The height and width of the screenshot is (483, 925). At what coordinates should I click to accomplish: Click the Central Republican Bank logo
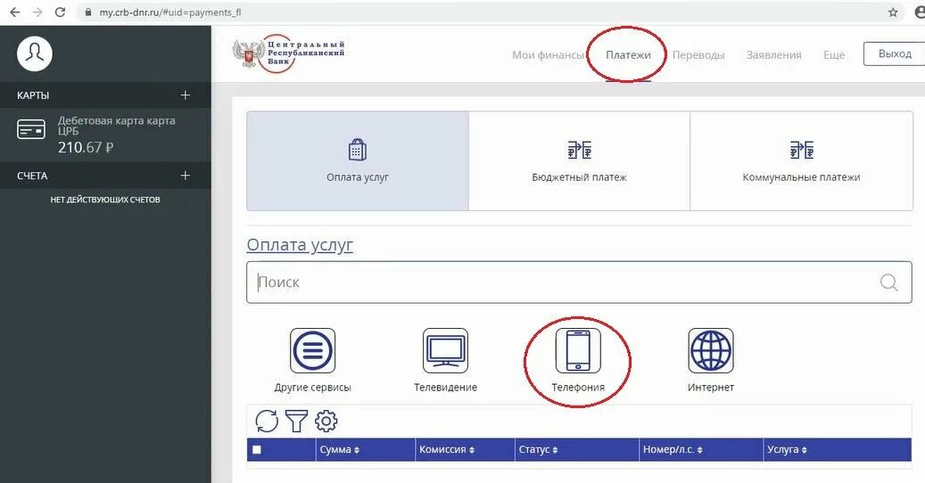click(x=288, y=53)
